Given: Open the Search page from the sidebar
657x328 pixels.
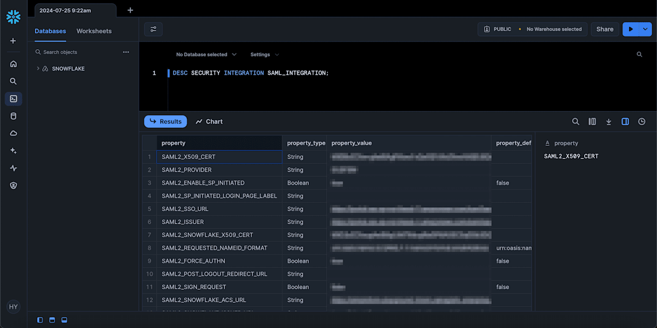Looking at the screenshot, I should pyautogui.click(x=13, y=81).
